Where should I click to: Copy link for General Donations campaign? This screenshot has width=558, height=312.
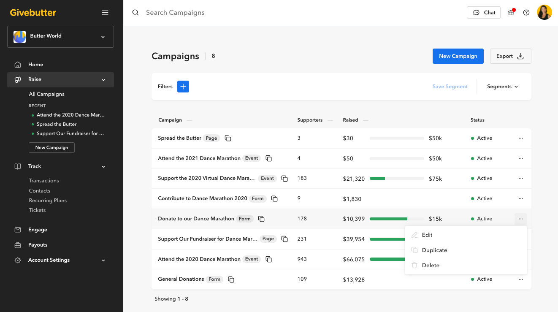(231, 279)
